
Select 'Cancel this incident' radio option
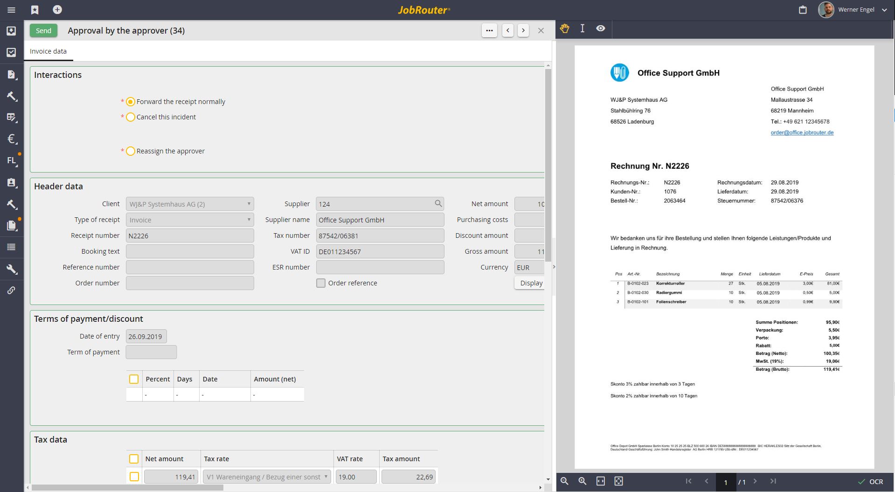[x=131, y=117]
